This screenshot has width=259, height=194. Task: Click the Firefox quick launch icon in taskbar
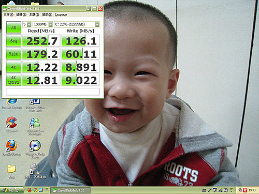pyautogui.click(x=30, y=190)
